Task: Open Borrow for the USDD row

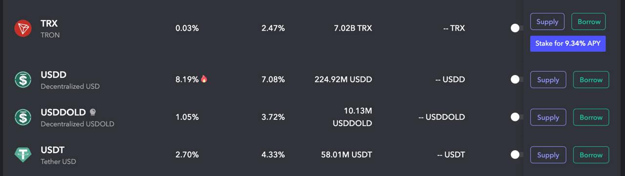Action: [591, 79]
